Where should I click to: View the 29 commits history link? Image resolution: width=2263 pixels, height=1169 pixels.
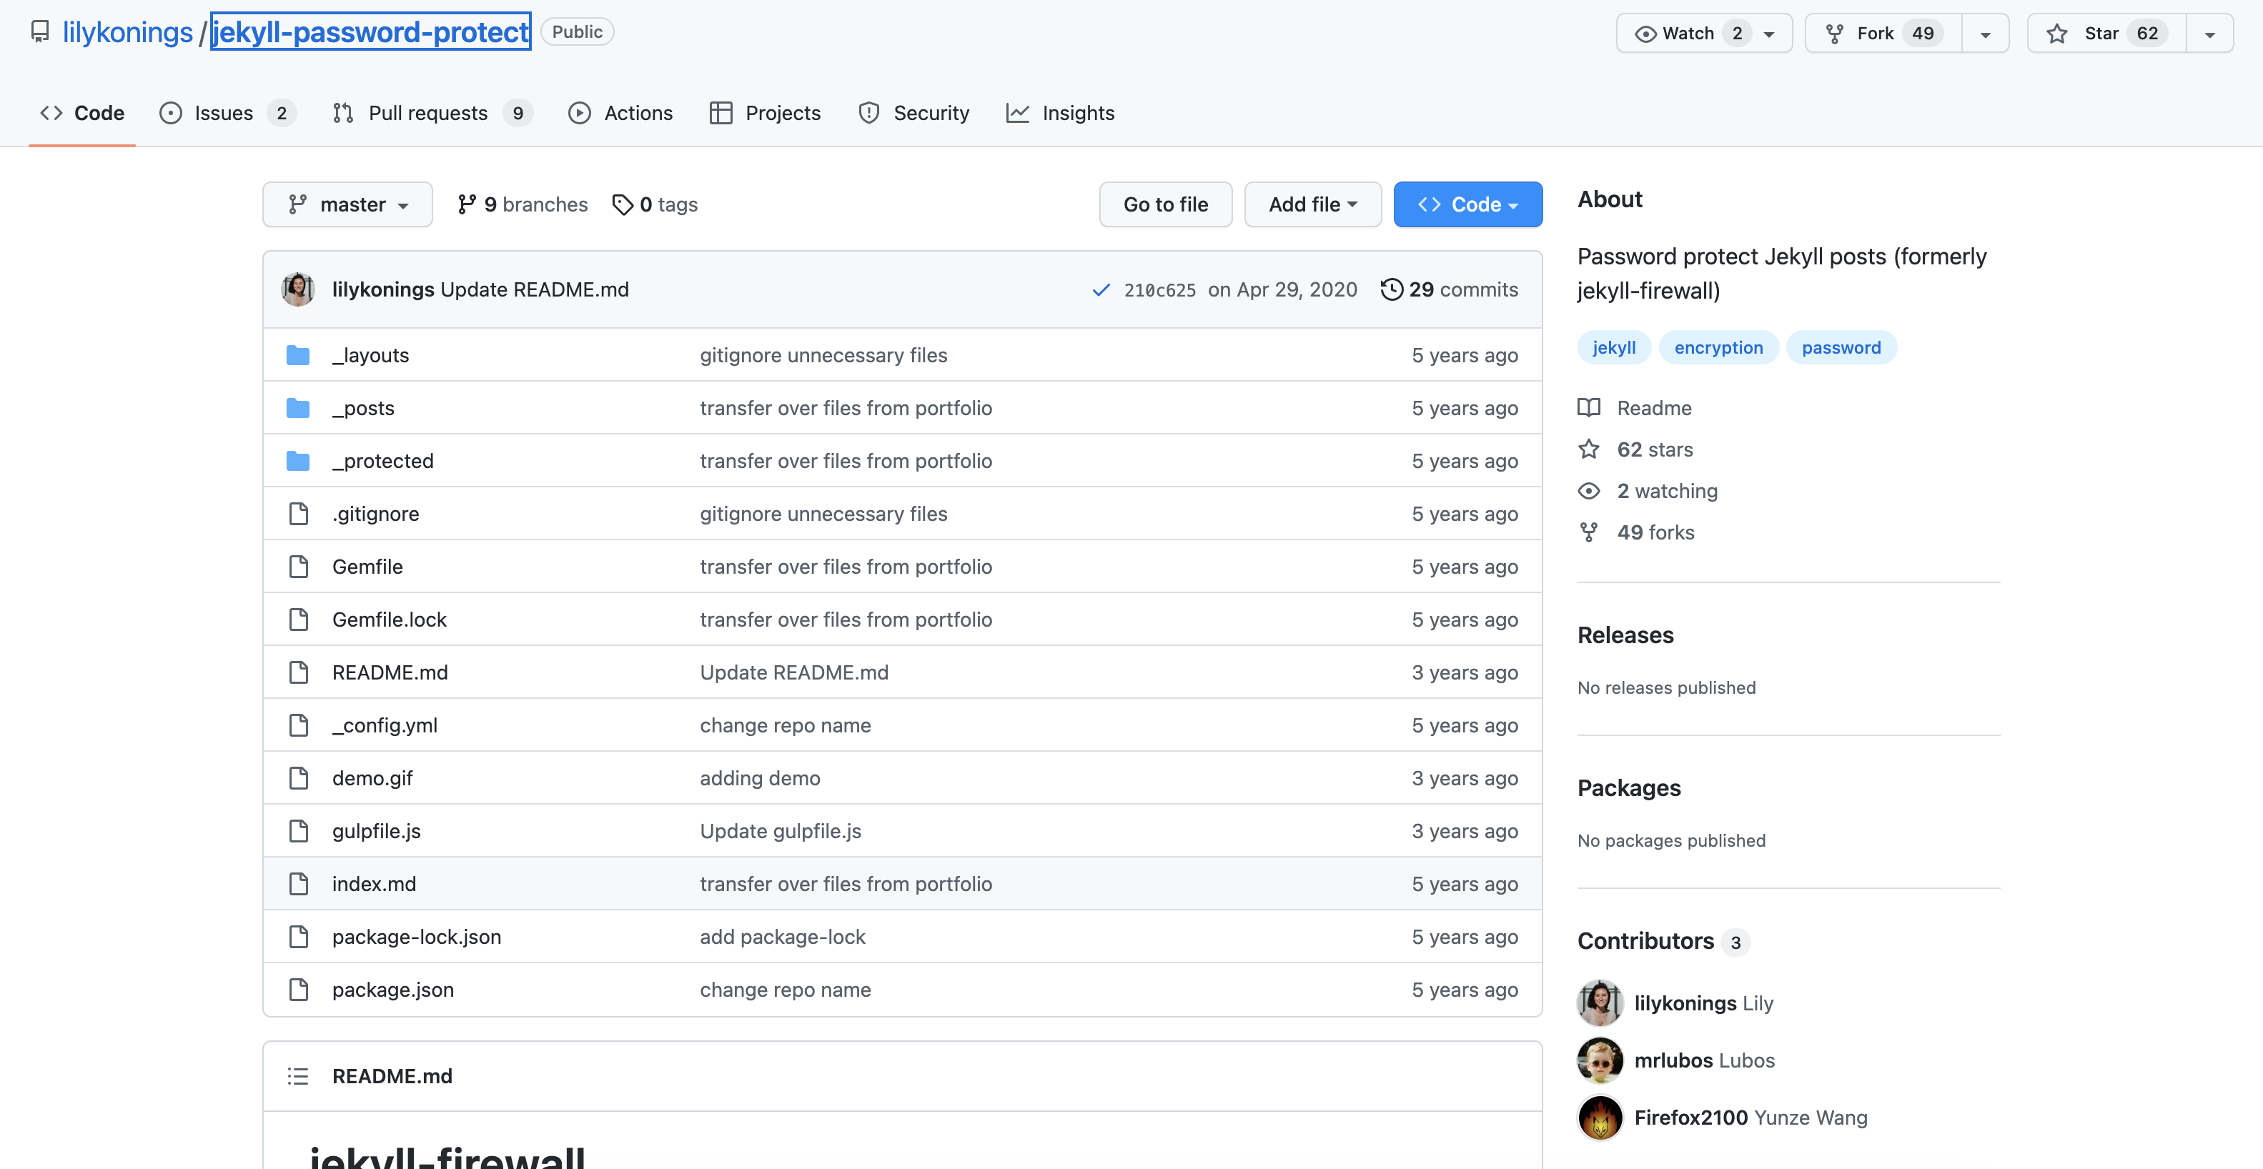coord(1450,290)
